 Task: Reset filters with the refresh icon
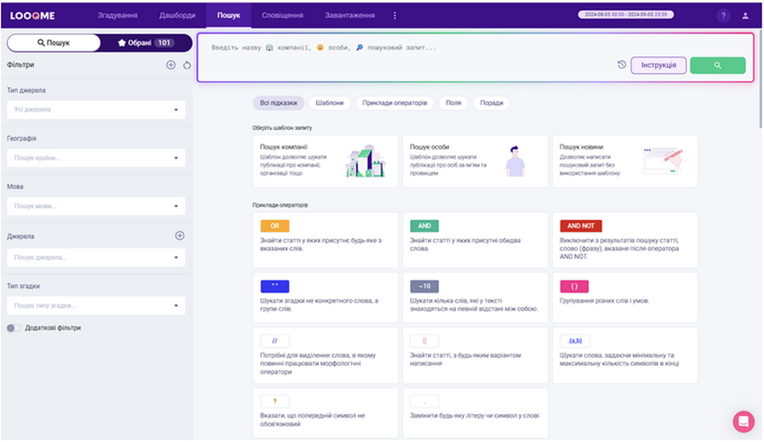coord(187,65)
